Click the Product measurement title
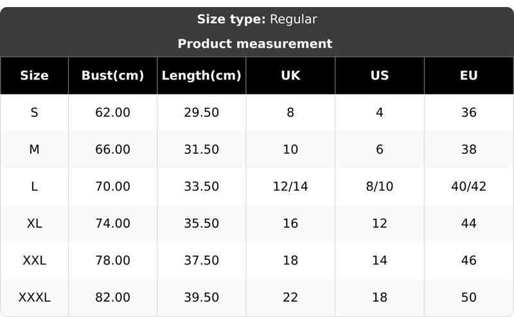Viewport: 514px width, 317px height. coord(255,44)
